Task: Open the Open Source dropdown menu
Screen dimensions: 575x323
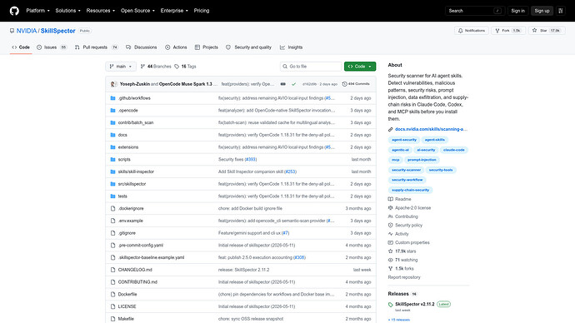Action: tap(137, 11)
